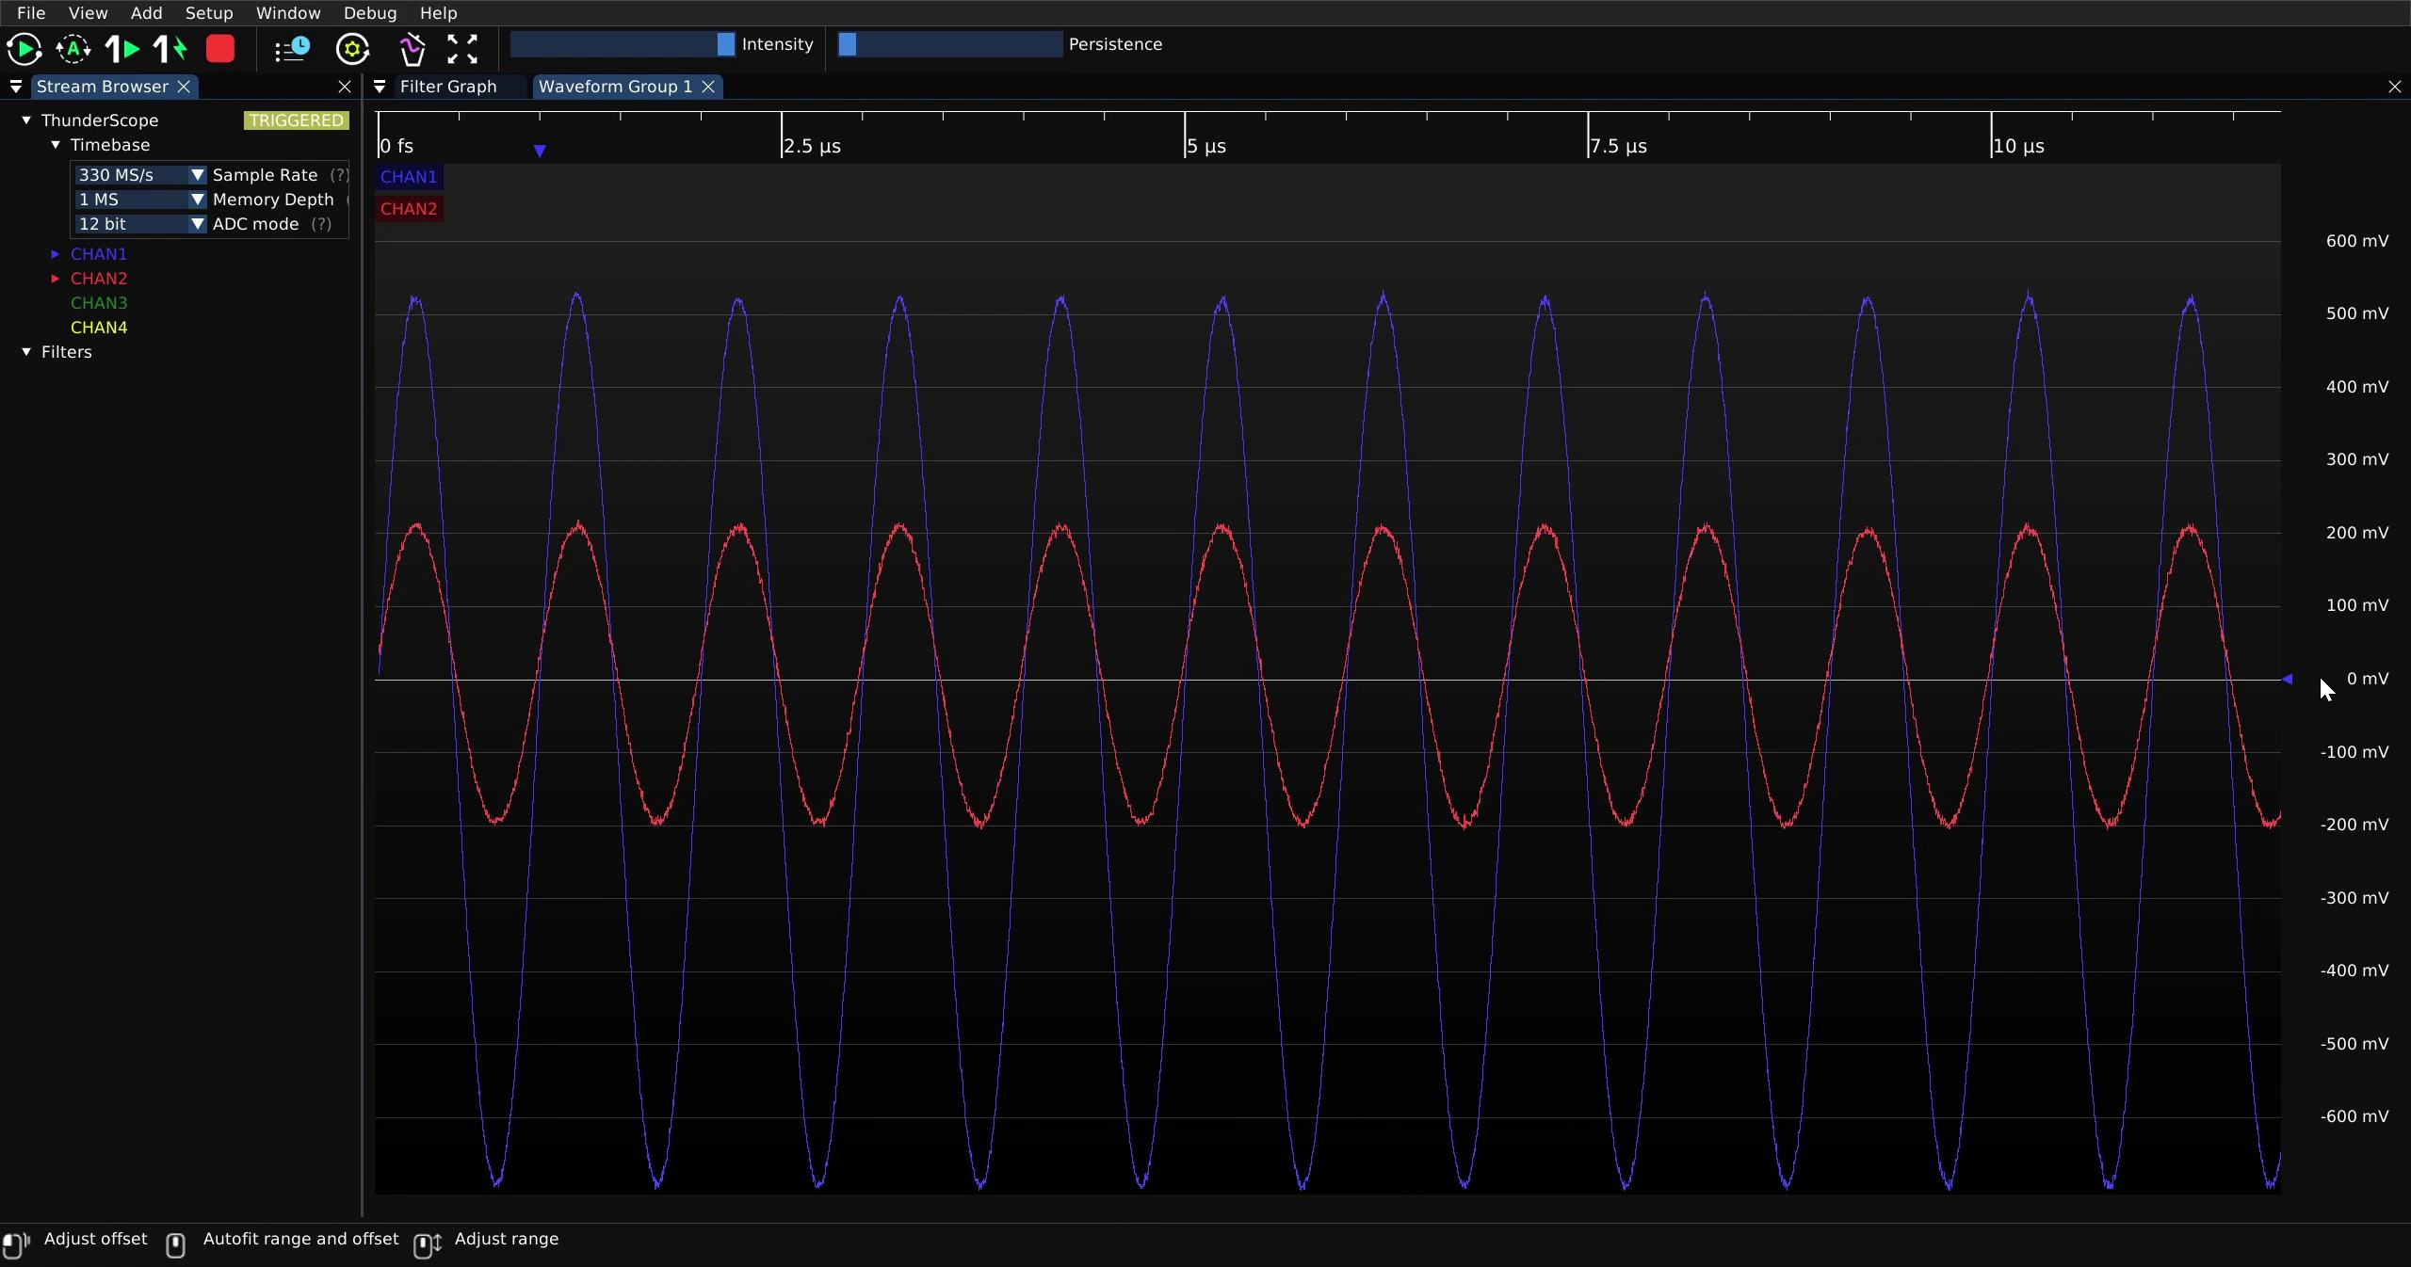This screenshot has width=2411, height=1267.
Task: Click the TRIGGERED status badge
Action: click(x=296, y=120)
